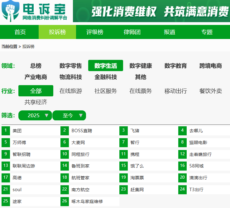The height and width of the screenshot is (208, 230).
Task: Open rank 25 途家 entry
Action: tap(31, 201)
